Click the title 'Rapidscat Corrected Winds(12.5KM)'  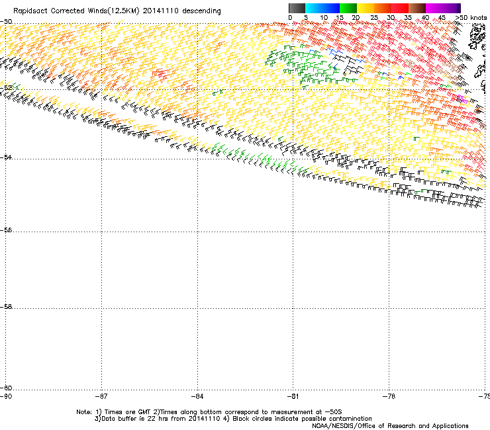click(76, 11)
